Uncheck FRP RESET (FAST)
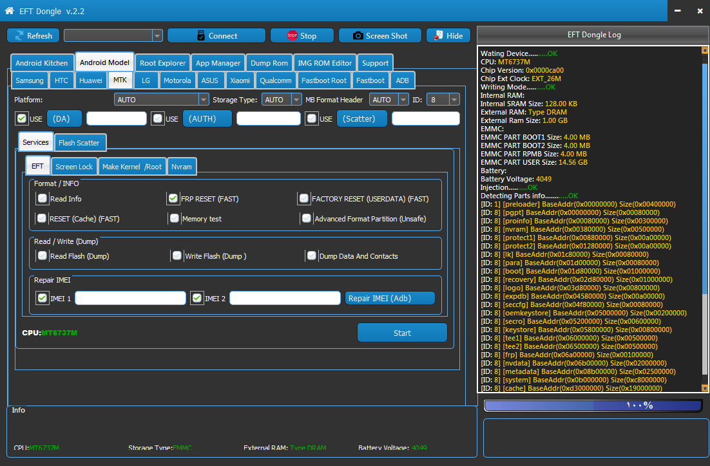 173,198
